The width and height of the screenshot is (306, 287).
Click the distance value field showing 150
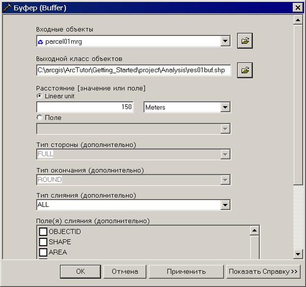coord(85,107)
